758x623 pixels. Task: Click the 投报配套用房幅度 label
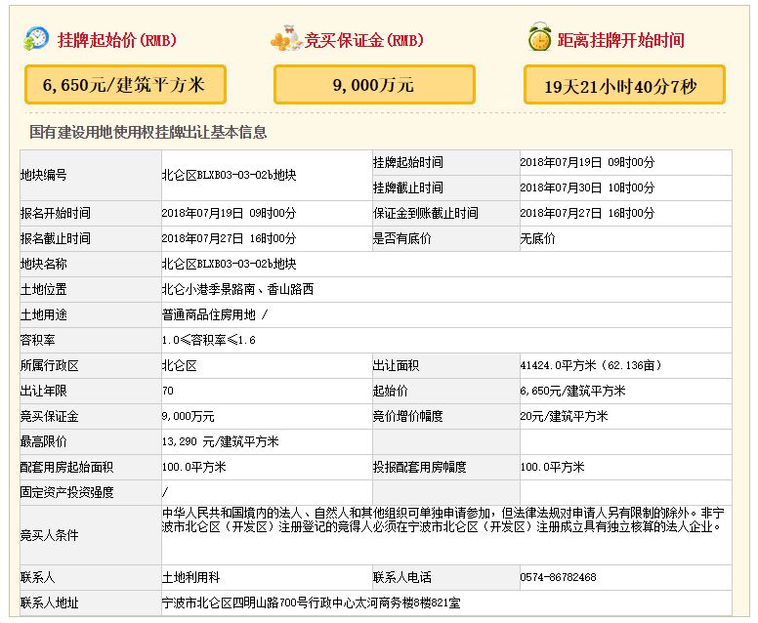(x=419, y=467)
